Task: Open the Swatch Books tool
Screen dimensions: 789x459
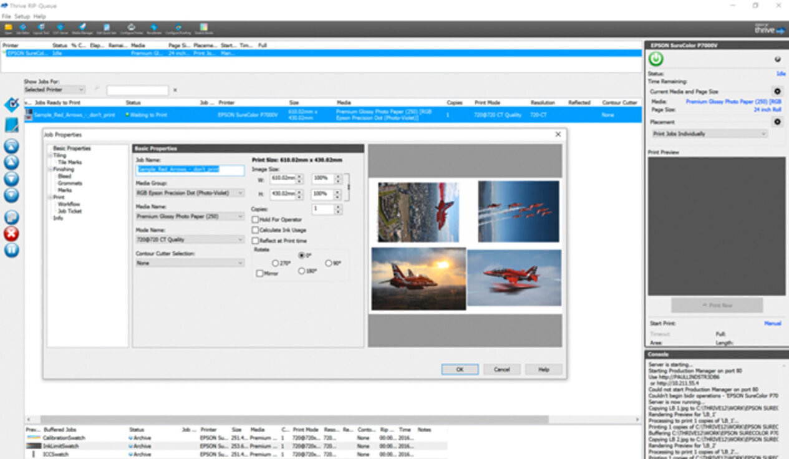Action: pos(203,28)
